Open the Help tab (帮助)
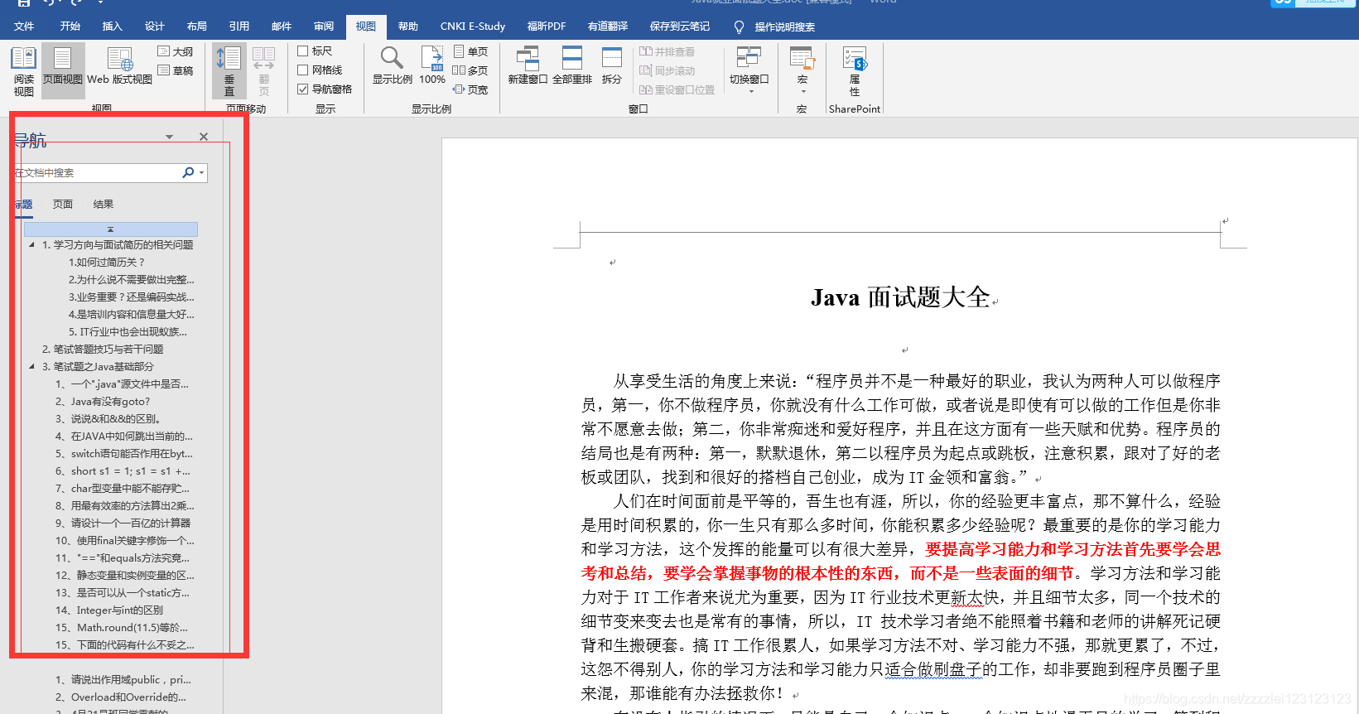 [408, 27]
